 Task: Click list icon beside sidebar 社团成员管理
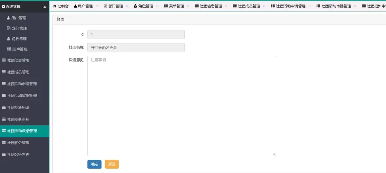(3, 72)
